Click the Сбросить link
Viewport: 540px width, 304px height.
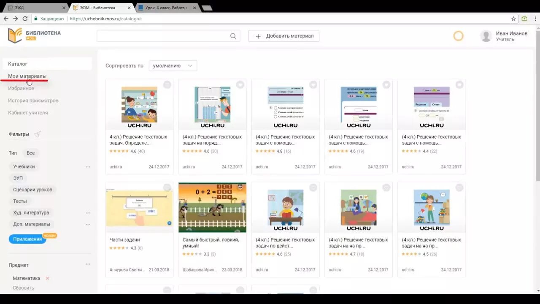[23, 288]
